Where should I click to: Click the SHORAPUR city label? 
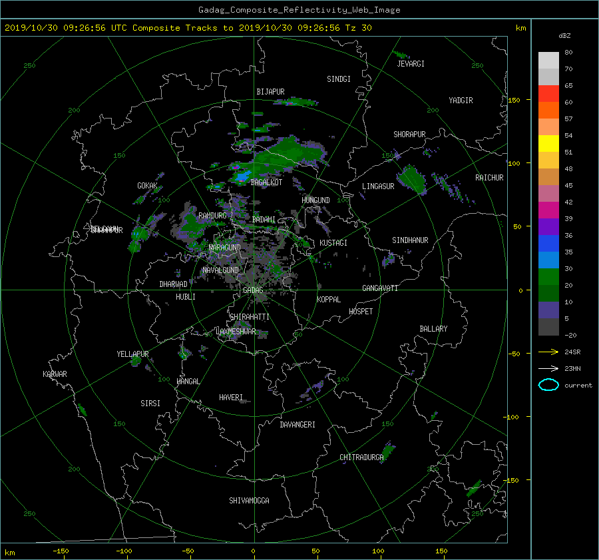click(409, 135)
